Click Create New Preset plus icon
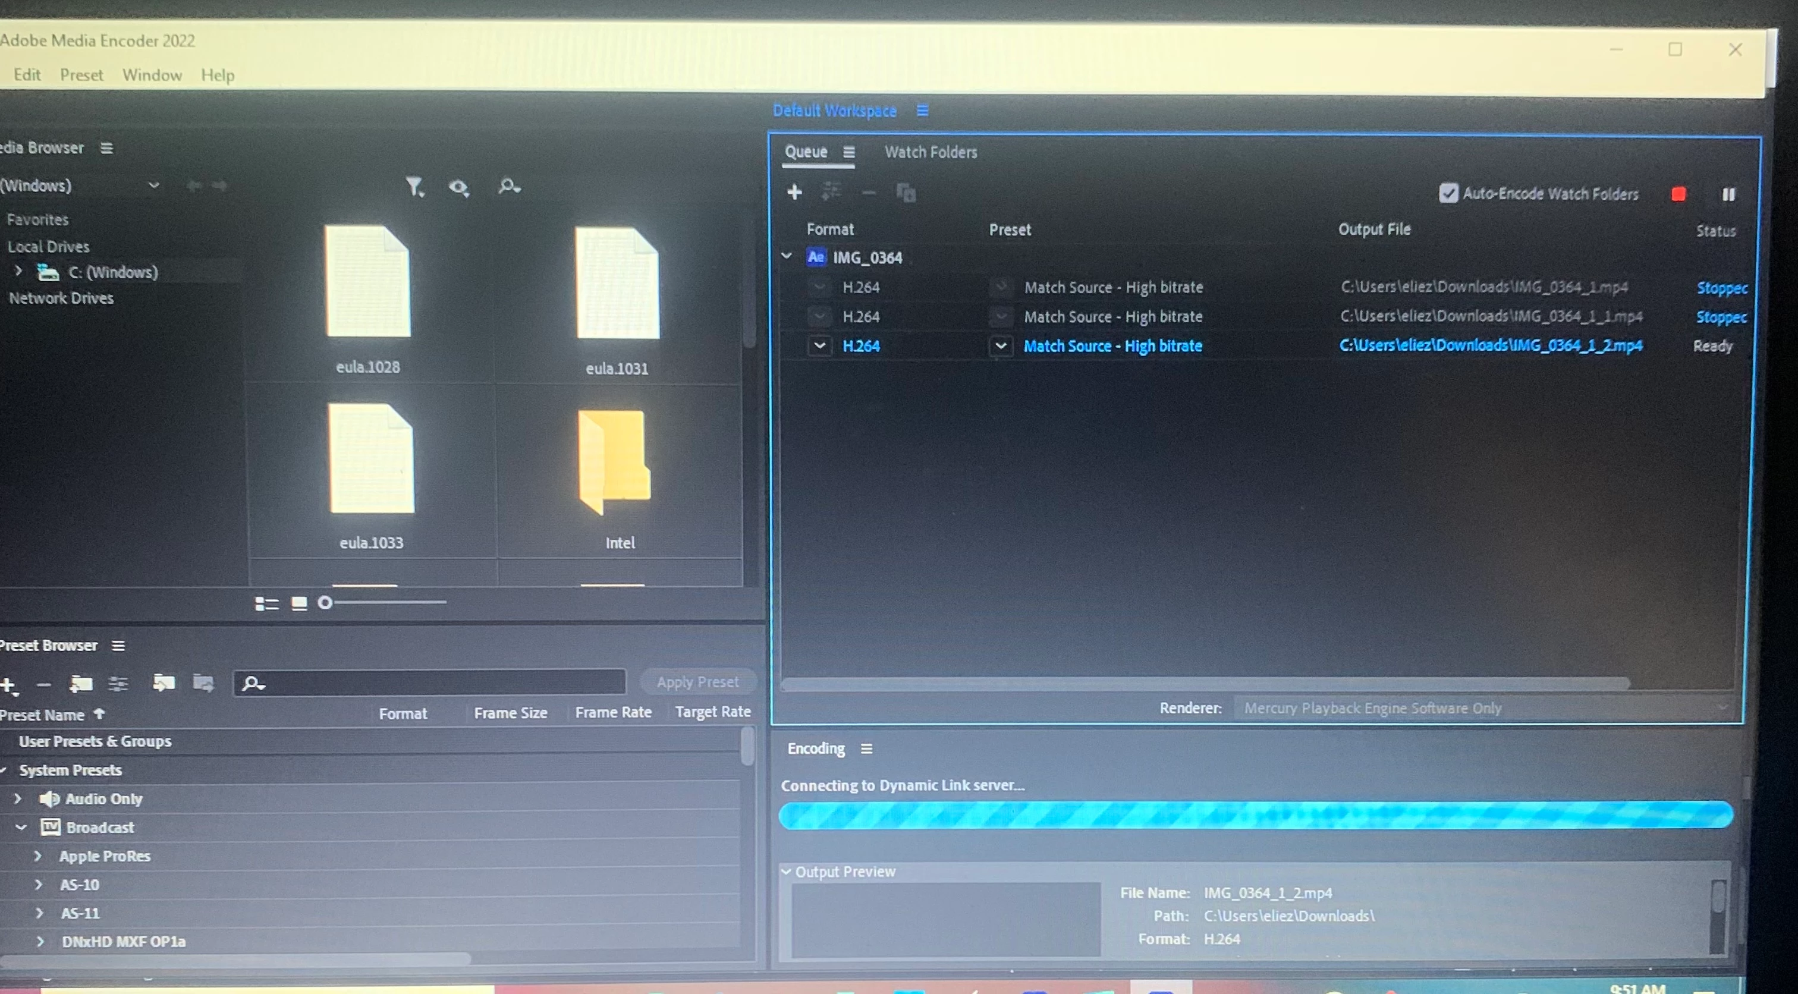The height and width of the screenshot is (994, 1798). tap(8, 685)
